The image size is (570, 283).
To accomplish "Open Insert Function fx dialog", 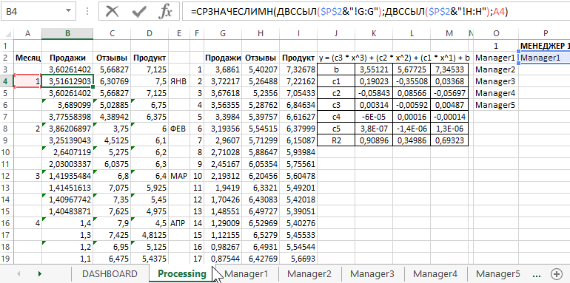I will [165, 12].
